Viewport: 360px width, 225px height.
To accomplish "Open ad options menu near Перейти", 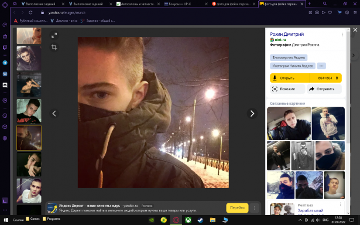I will 255,208.
